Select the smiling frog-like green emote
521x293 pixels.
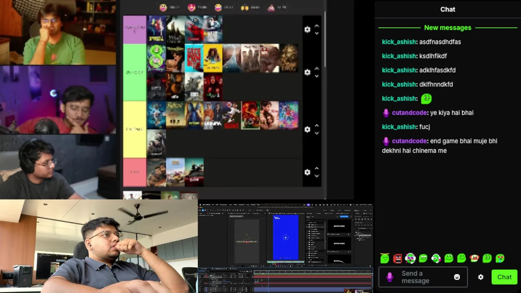pos(449,258)
